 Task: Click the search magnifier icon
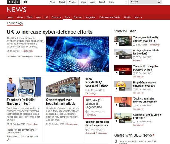pos(159,2)
